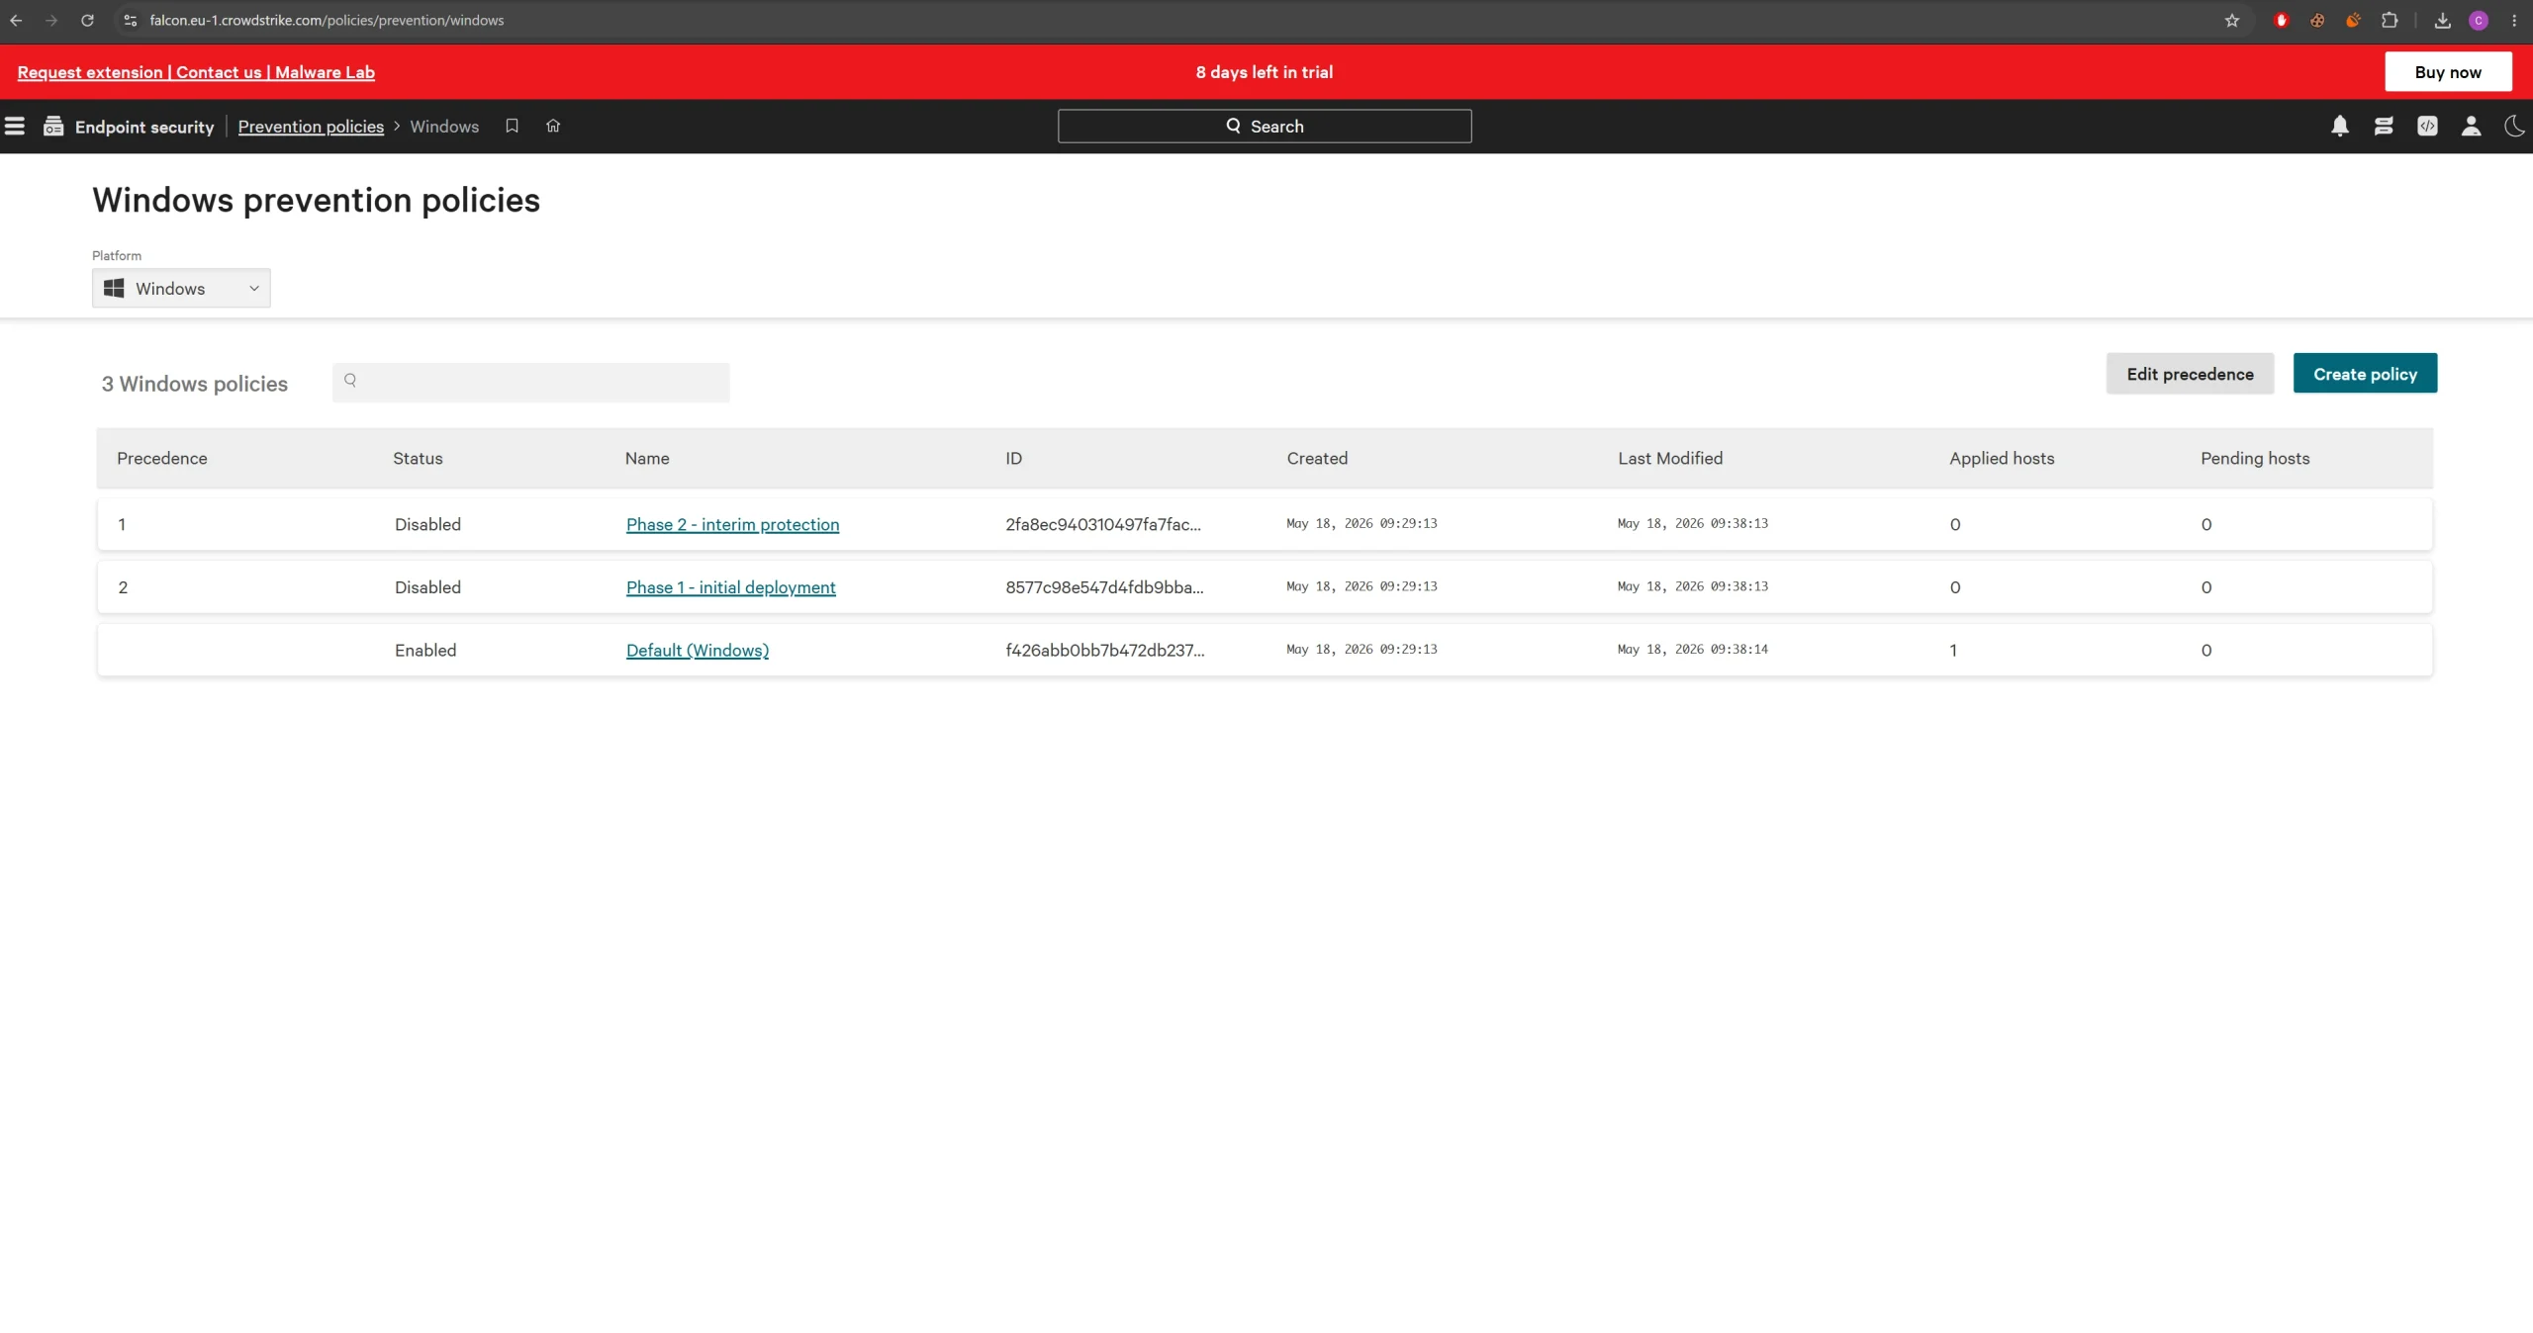2533x1333 pixels.
Task: Click the Enabled status of Default policy
Action: click(425, 650)
